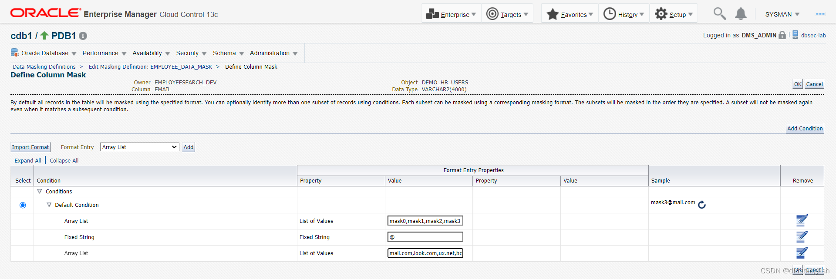Open the Schema menu
This screenshot has width=836, height=279.
228,53
